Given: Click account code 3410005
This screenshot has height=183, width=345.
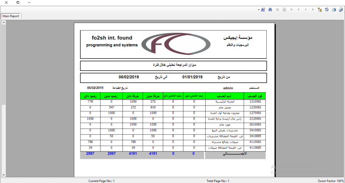Looking at the screenshot, I should (x=255, y=136).
